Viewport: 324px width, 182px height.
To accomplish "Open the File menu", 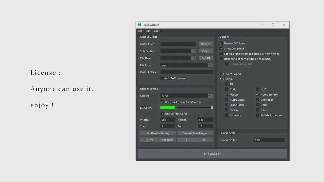I will [x=140, y=31].
